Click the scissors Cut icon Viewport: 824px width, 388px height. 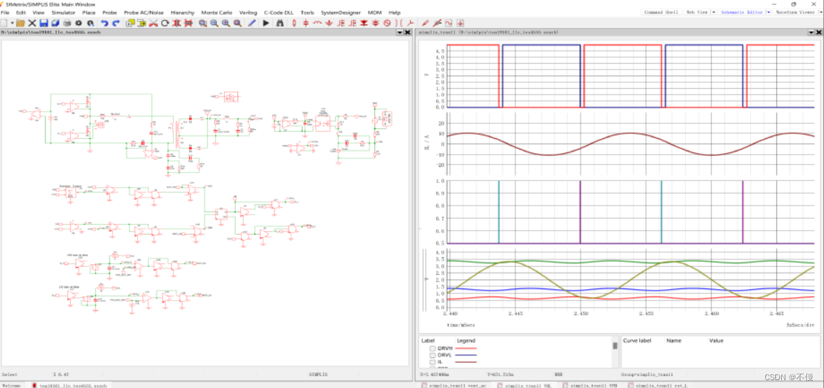click(x=153, y=23)
